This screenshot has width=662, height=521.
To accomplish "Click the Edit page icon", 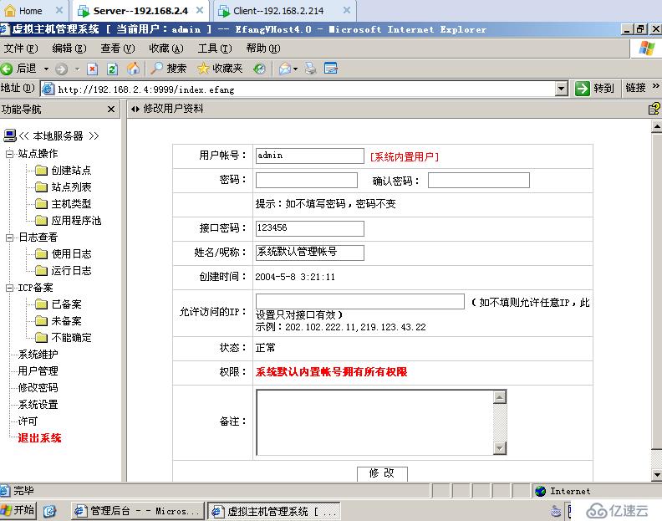I will tap(330, 69).
